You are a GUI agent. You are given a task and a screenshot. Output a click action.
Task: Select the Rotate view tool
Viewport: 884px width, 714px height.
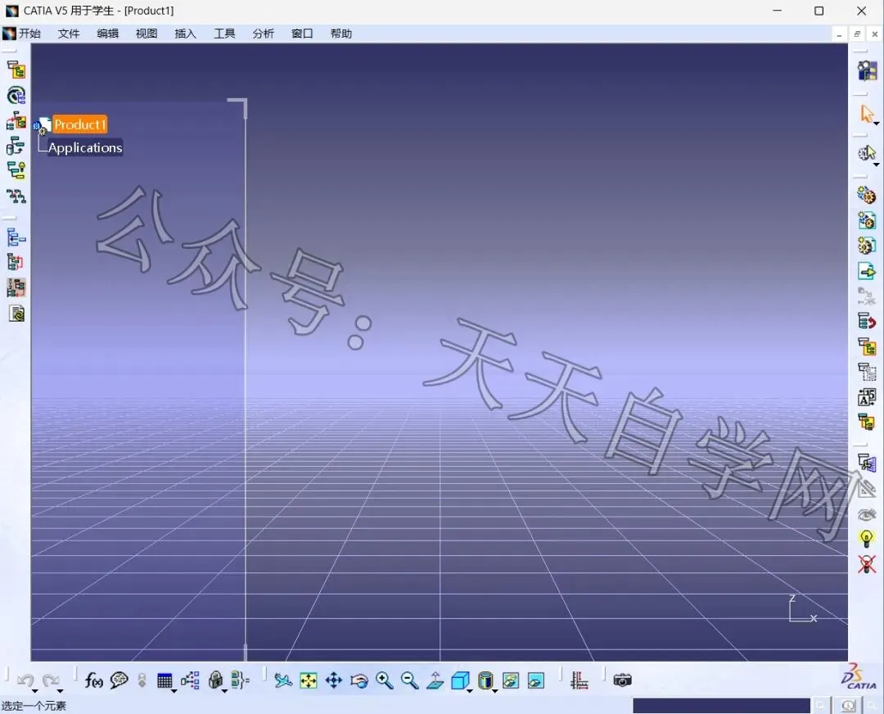[x=359, y=681]
